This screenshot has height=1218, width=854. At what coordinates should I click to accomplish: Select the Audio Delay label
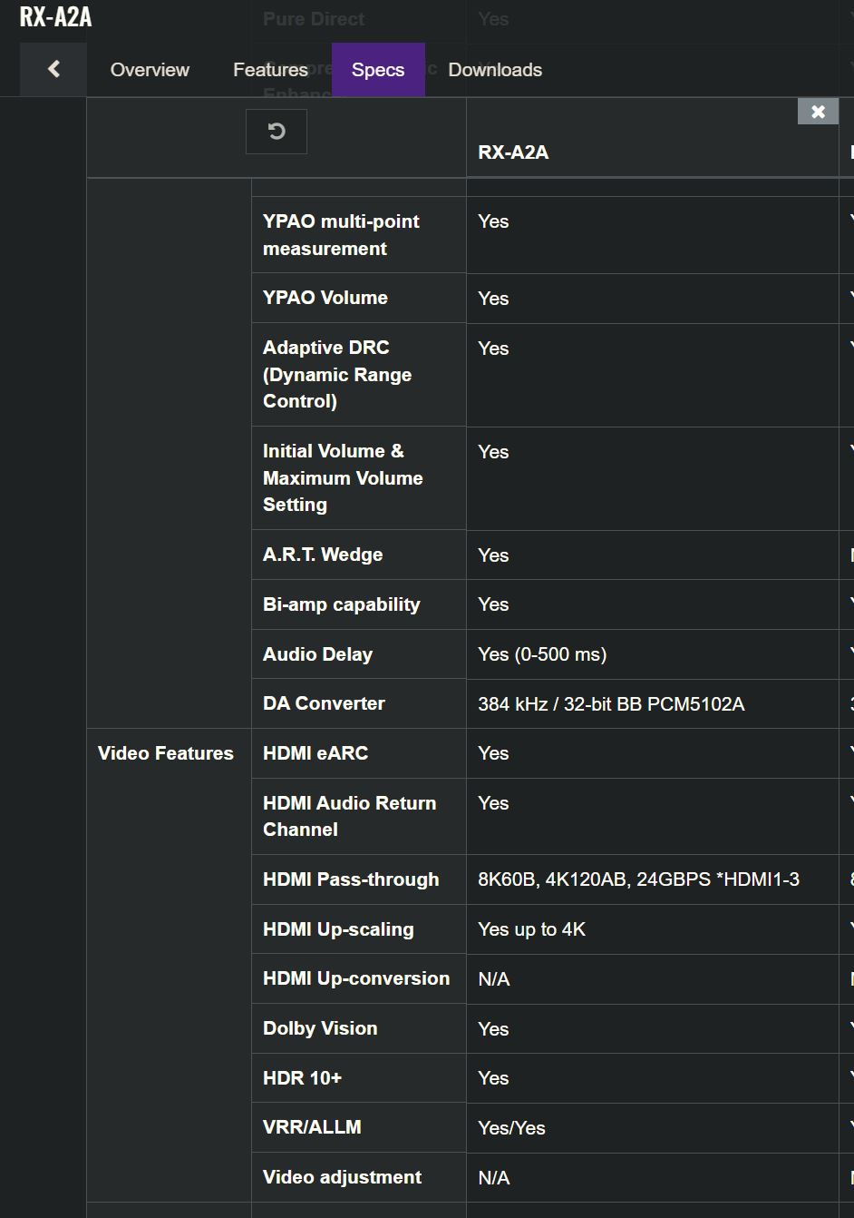click(x=317, y=654)
